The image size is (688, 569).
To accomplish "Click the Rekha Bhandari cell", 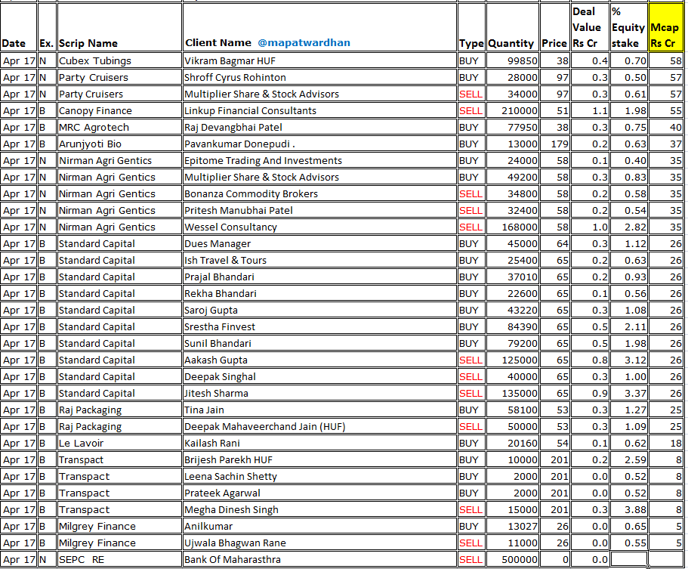I will click(319, 294).
